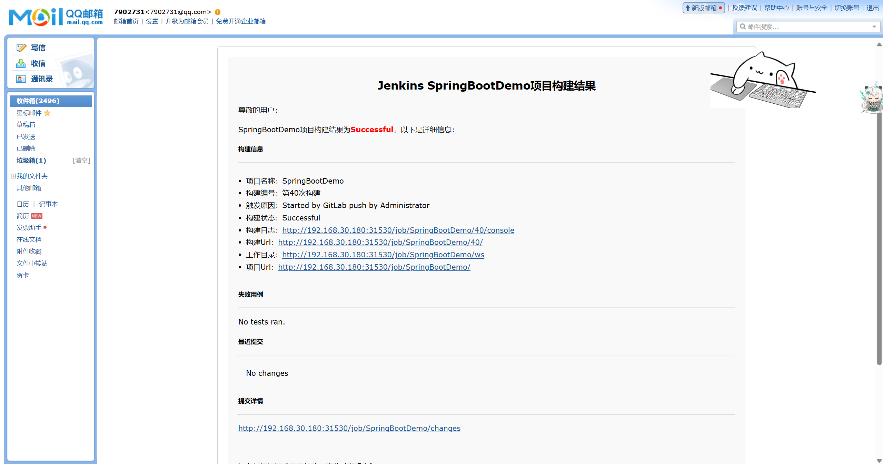The image size is (883, 464).
Task: Go to 邮箱首页 mailbox home
Action: point(126,21)
